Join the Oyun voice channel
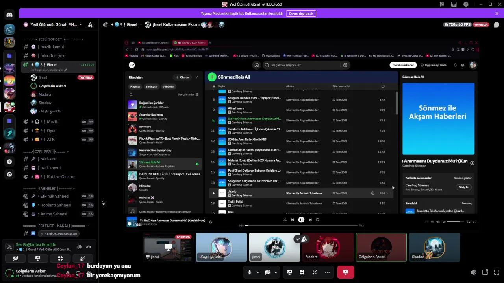Viewport: 504px width, 283px height. tap(58, 131)
